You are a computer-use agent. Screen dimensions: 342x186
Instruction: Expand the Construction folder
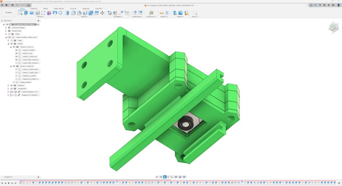click(8, 89)
